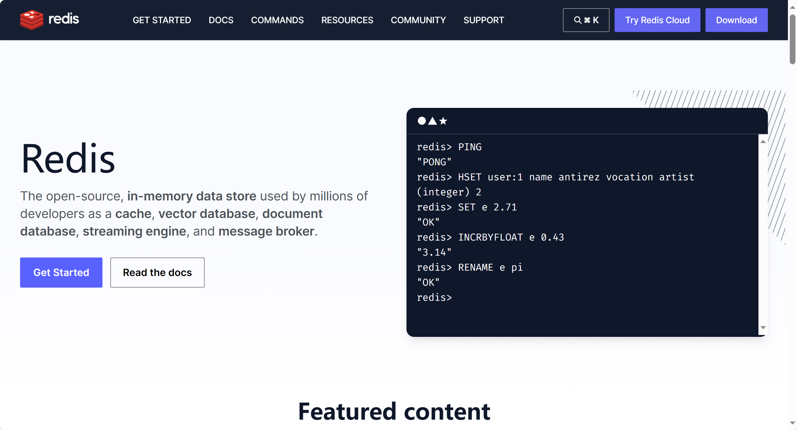Viewport: 797px width, 430px height.
Task: Click the Redis logo in the header
Action: pyautogui.click(x=50, y=20)
